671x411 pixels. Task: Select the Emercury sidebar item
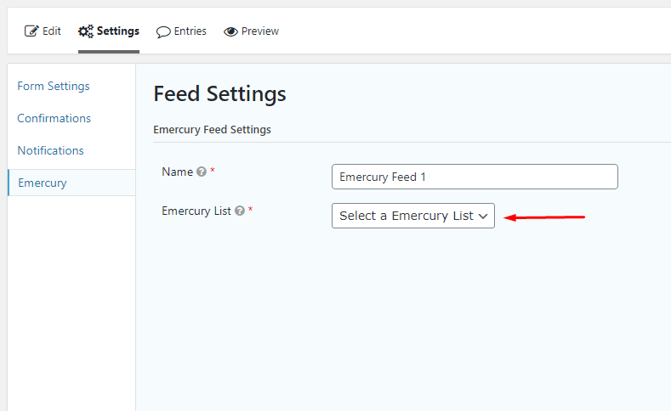click(x=43, y=183)
